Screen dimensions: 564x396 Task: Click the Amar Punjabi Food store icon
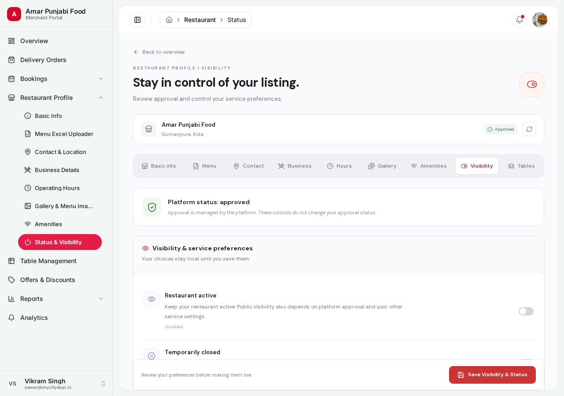[x=148, y=129]
